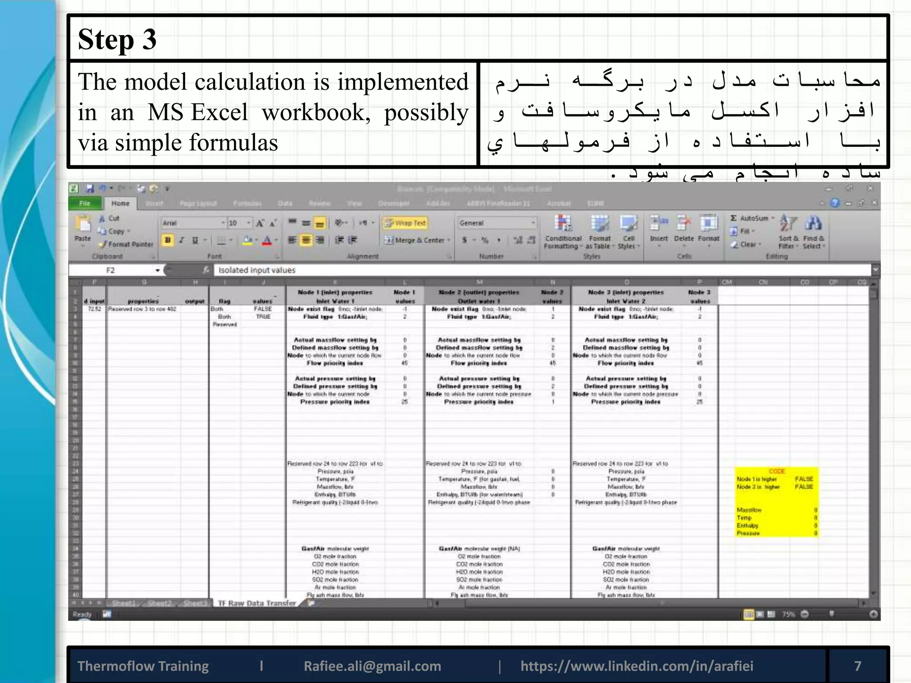Click the Cell Styles icon
This screenshot has width=911, height=683.
click(629, 223)
